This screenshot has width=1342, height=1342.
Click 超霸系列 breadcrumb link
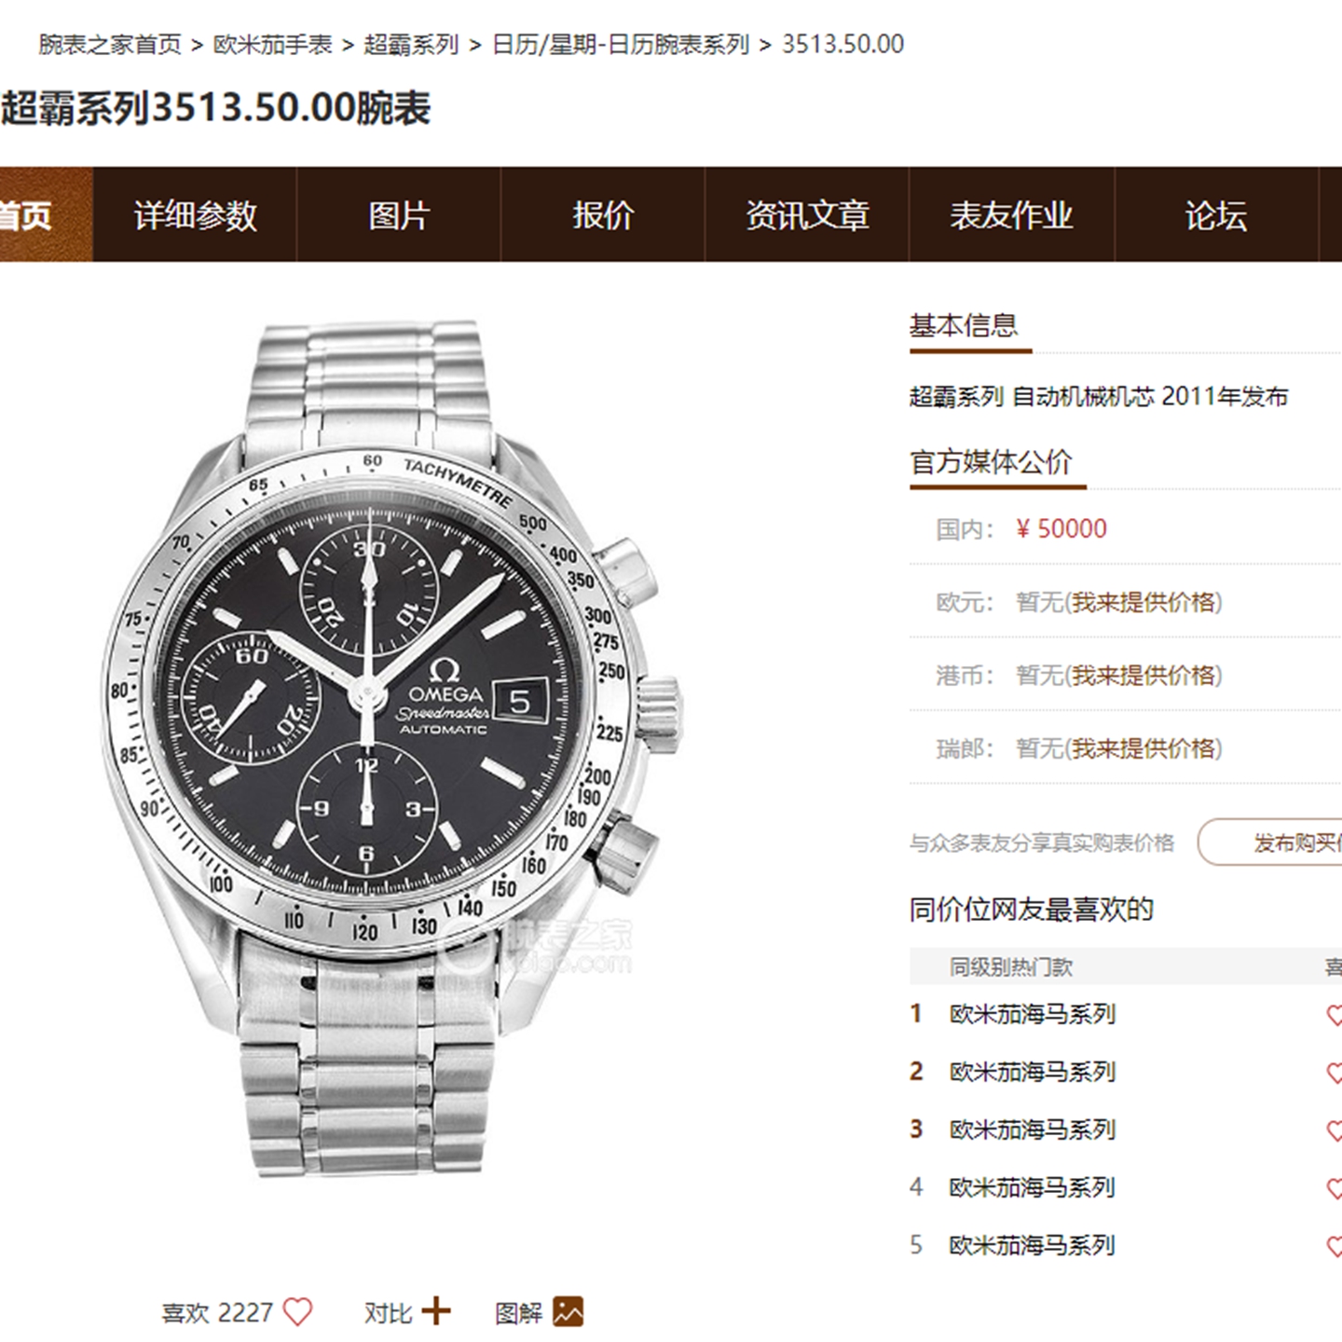(411, 44)
